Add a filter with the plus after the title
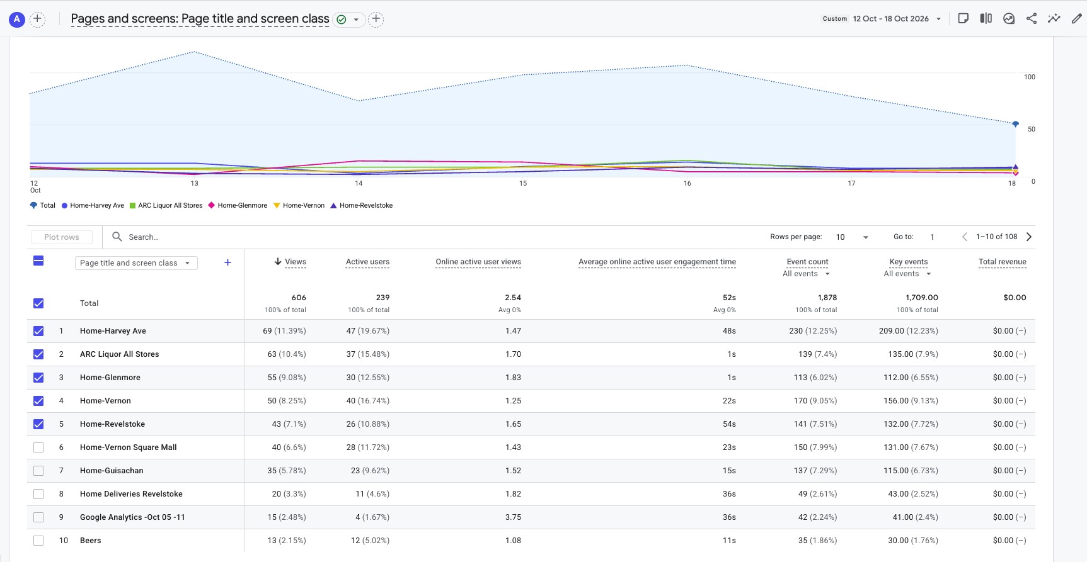 376,20
